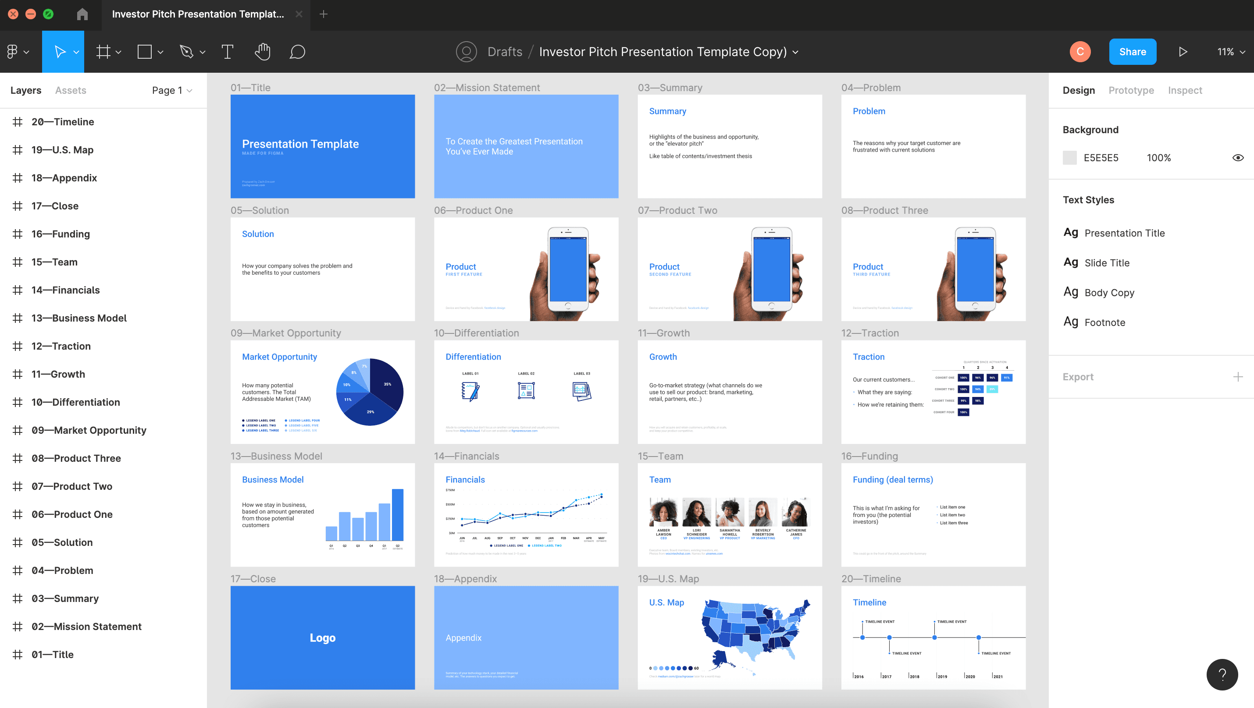Click the 16—Funding frame label on canvas
Image resolution: width=1254 pixels, height=708 pixels.
coord(869,456)
